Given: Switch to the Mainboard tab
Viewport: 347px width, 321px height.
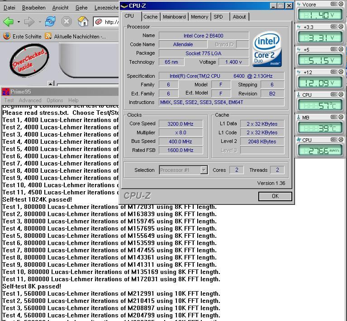Looking at the screenshot, I should pyautogui.click(x=174, y=17).
